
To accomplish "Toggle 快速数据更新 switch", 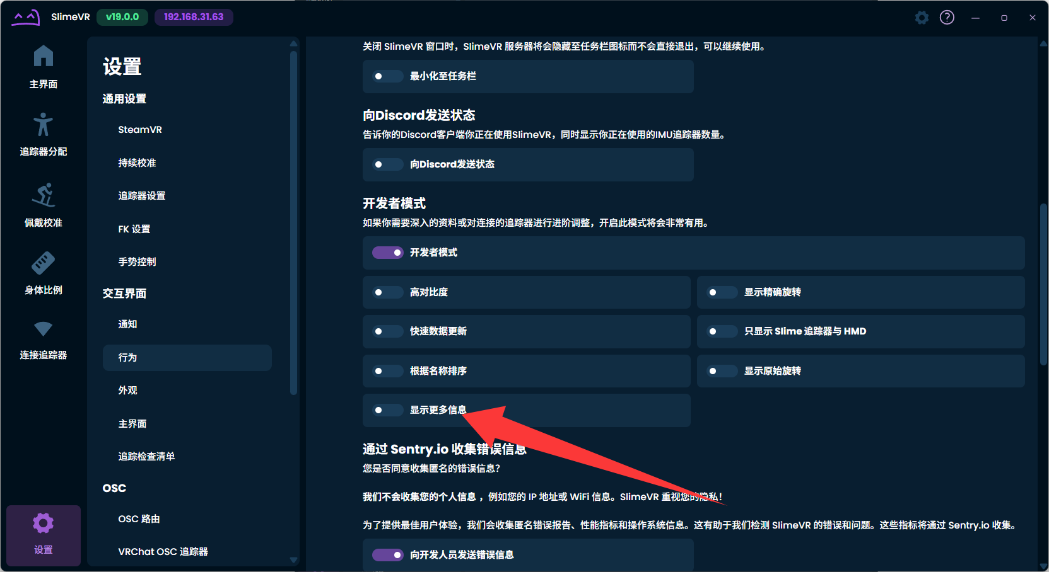I will (x=387, y=331).
